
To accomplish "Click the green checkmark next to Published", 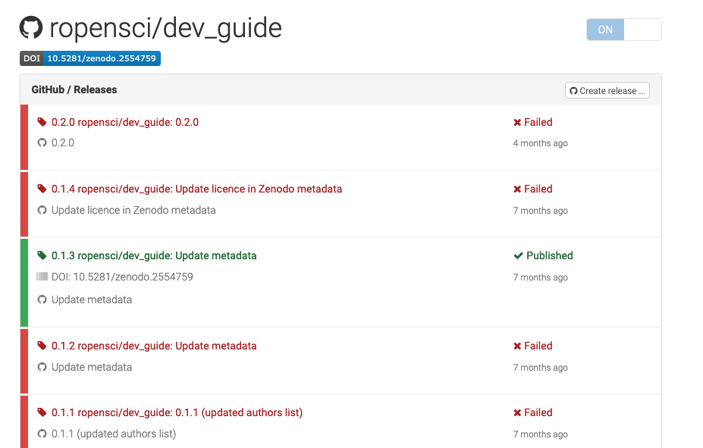I will point(519,255).
